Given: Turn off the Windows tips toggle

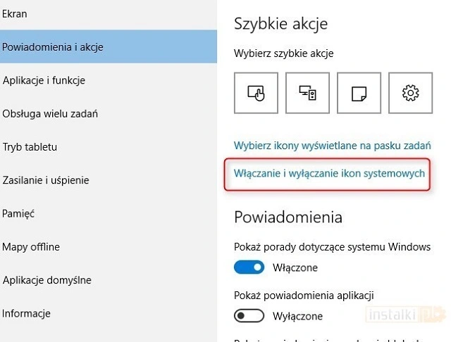Looking at the screenshot, I should click(x=249, y=267).
